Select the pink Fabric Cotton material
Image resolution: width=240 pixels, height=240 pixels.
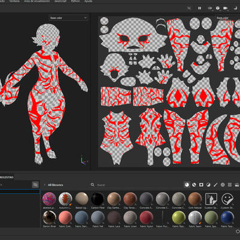pyautogui.click(x=65, y=217)
